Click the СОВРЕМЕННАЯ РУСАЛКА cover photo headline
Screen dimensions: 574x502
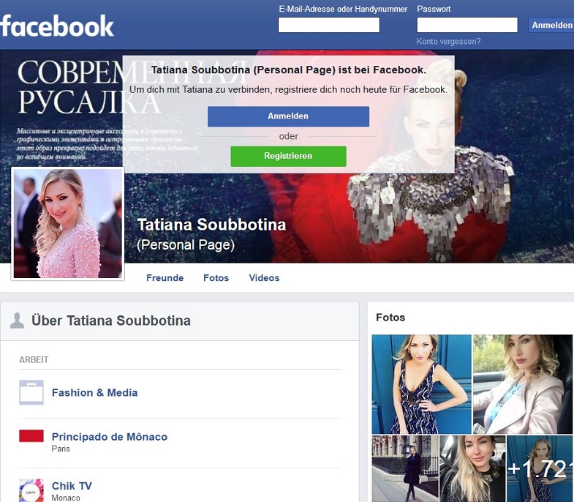(133, 87)
